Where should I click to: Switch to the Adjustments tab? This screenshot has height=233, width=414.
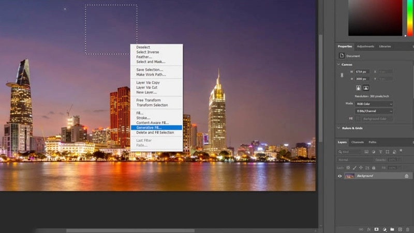(x=365, y=46)
